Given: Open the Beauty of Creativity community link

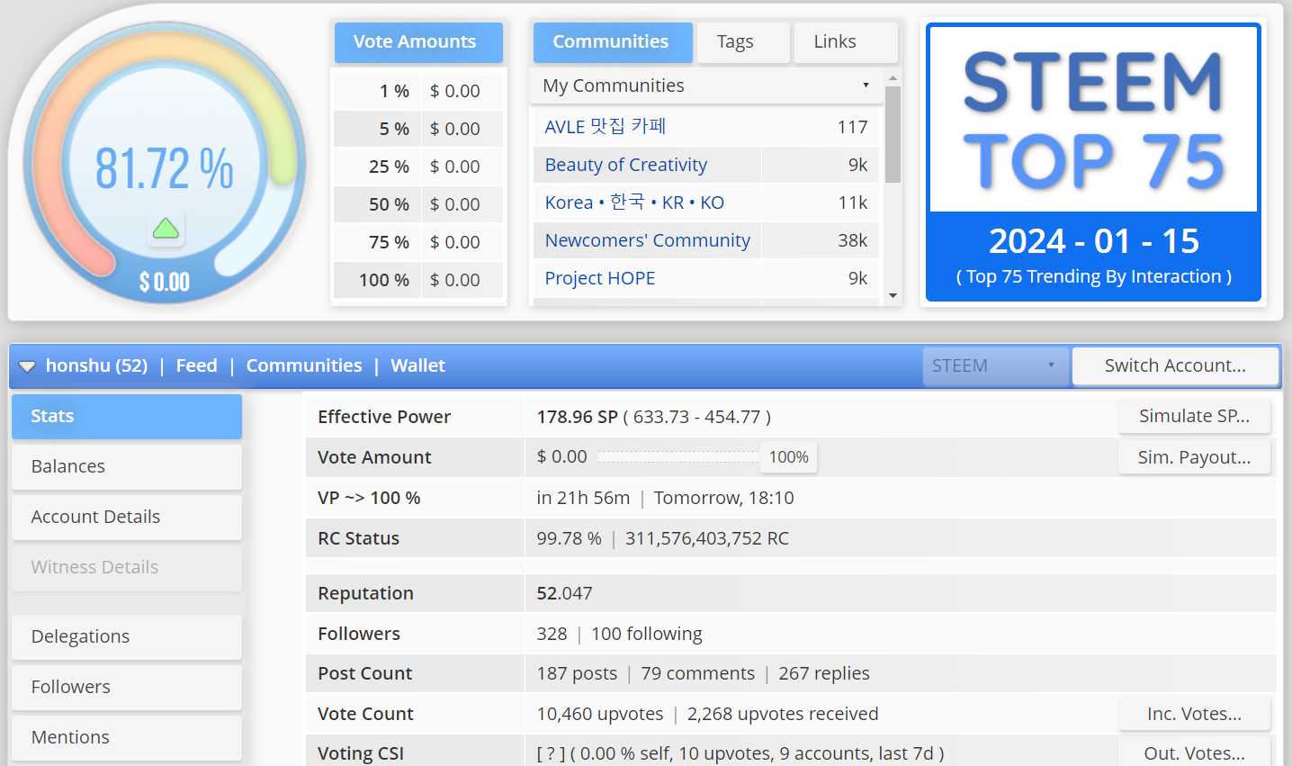Looking at the screenshot, I should coord(626,165).
